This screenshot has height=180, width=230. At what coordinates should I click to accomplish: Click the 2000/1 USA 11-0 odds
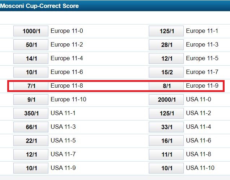[x=166, y=100]
